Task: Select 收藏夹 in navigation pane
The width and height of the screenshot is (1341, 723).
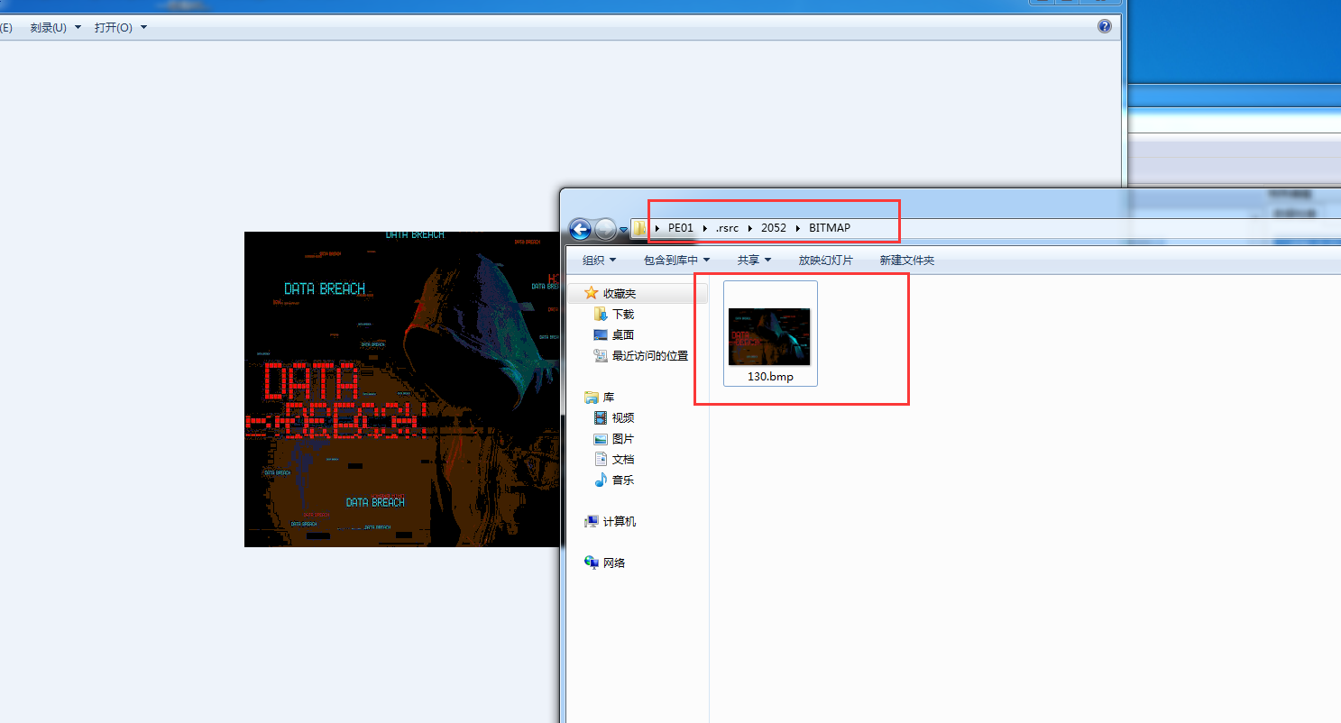Action: point(619,293)
